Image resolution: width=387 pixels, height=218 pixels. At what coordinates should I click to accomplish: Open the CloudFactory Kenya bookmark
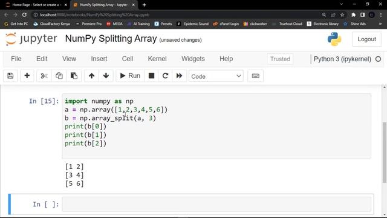(51, 24)
